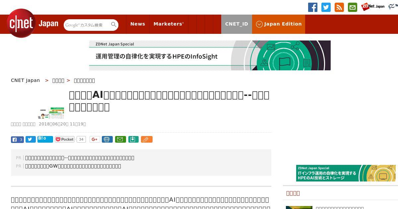Bookmark with the Hatena B! button
The image size is (398, 209).
click(x=45, y=139)
